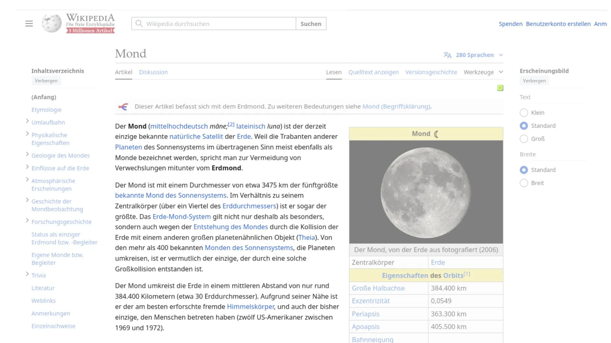This screenshot has width=611, height=343.
Task: Click the magnifier icon in the search bar
Action: (x=139, y=23)
